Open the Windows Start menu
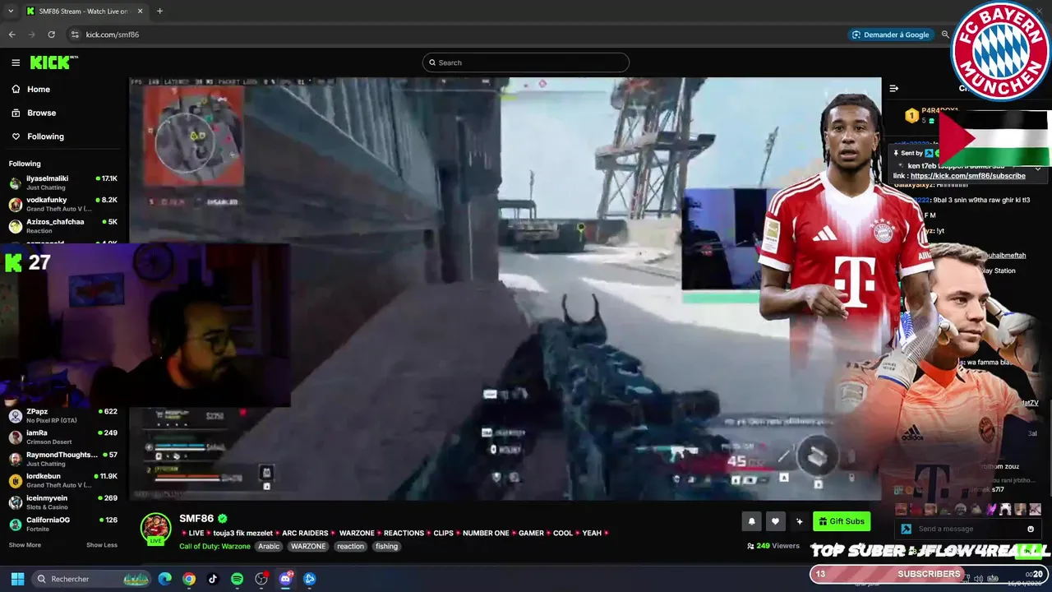The image size is (1052, 592). pos(17,579)
